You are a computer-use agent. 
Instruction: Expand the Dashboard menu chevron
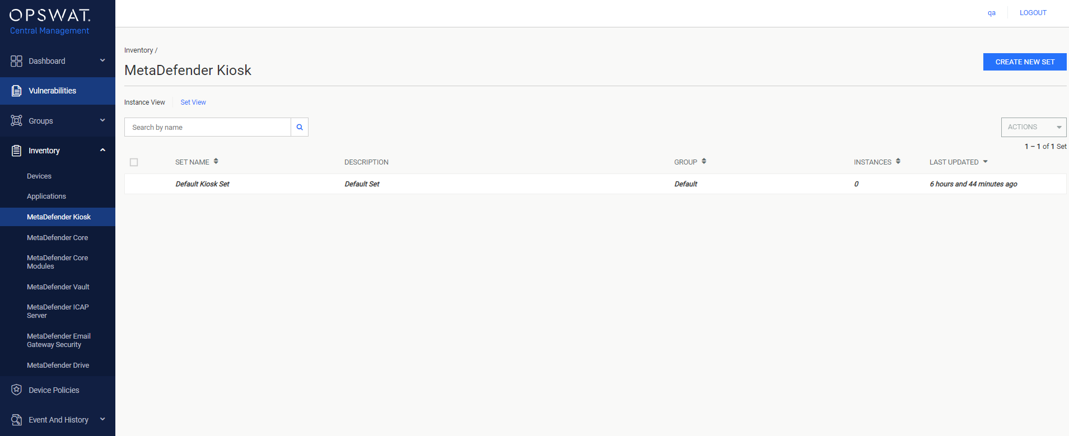coord(102,60)
